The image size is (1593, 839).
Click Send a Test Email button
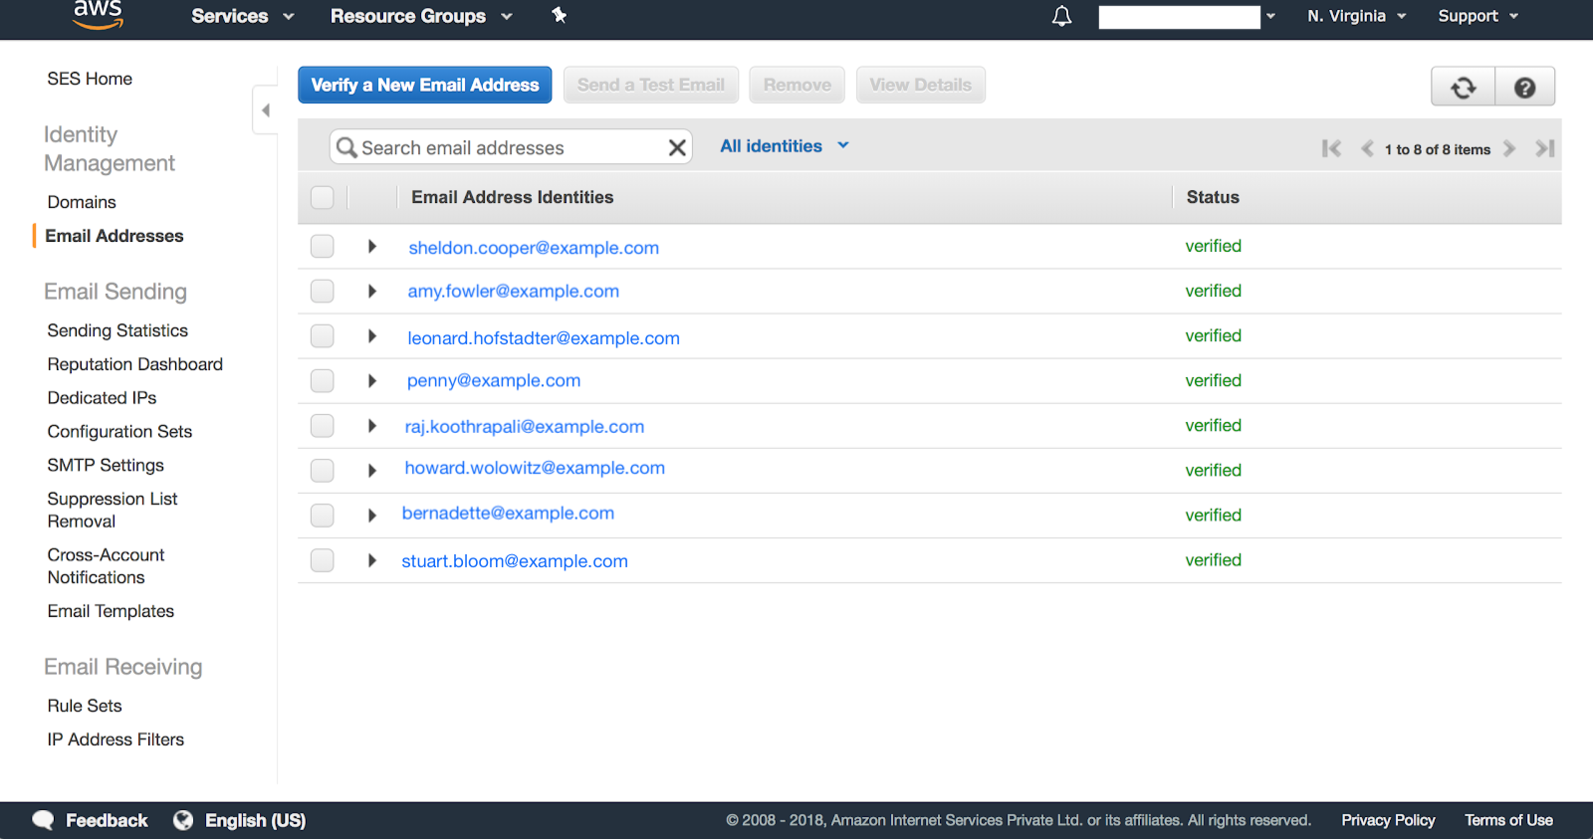point(651,85)
